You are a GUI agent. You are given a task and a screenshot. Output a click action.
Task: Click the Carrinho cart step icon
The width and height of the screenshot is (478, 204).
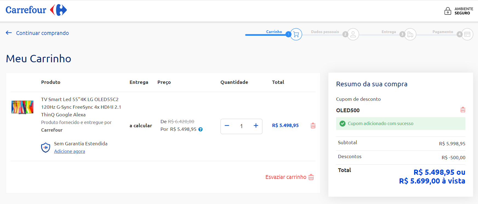(296, 34)
